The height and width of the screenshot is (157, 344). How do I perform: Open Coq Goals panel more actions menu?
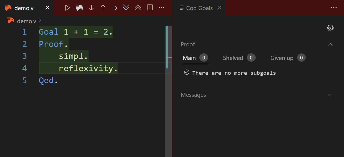(x=334, y=8)
